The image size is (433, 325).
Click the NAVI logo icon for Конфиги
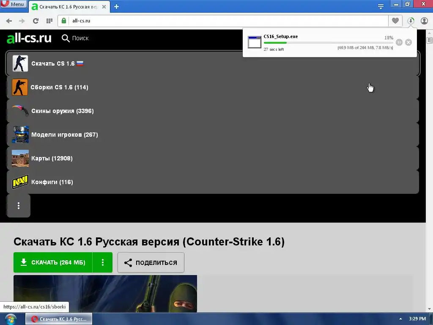[20, 182]
